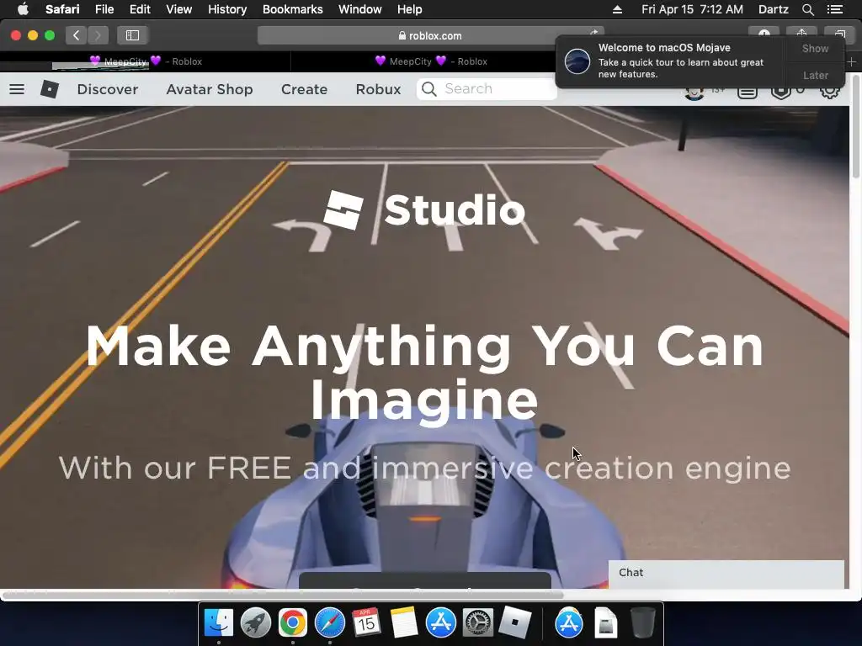
Task: Click the eject icon in menu bar
Action: pos(617,9)
